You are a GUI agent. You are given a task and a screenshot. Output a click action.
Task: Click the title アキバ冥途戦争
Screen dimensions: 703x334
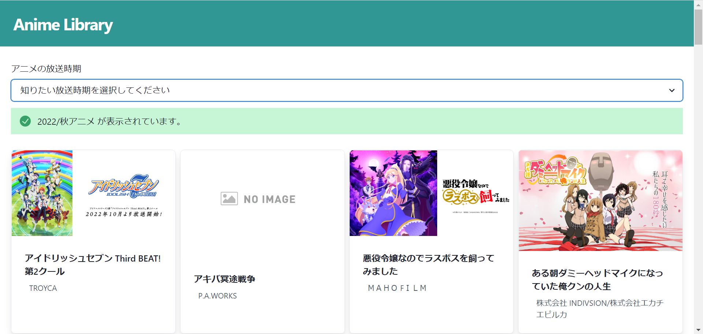click(x=224, y=279)
